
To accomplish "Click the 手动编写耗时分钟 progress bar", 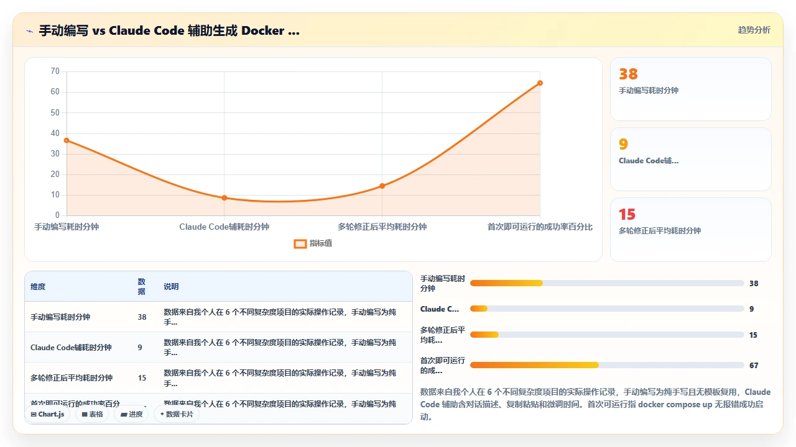I will tap(607, 283).
